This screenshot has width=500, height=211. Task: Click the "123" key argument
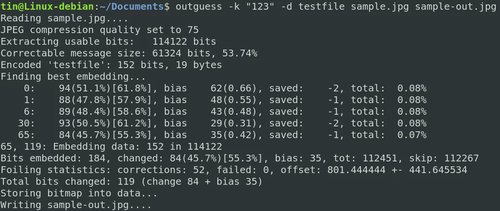pos(257,6)
